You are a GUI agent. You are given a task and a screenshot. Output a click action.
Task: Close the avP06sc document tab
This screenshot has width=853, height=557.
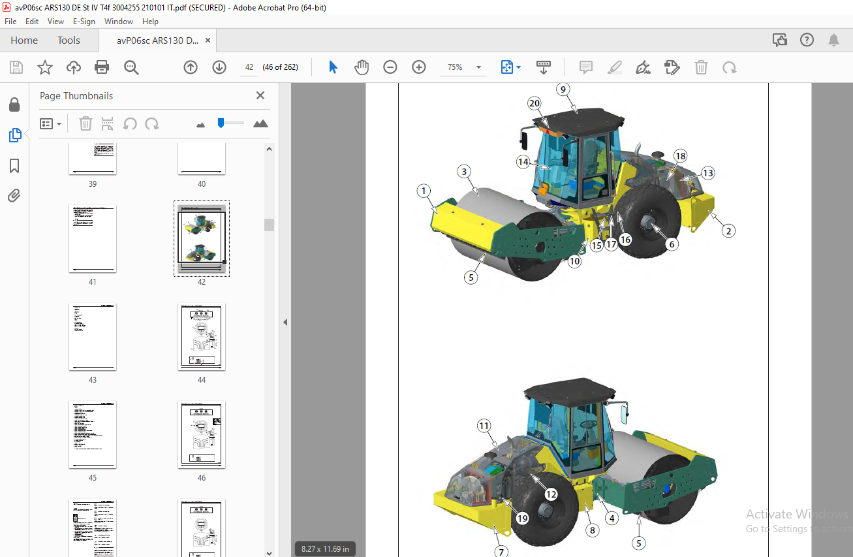point(208,40)
